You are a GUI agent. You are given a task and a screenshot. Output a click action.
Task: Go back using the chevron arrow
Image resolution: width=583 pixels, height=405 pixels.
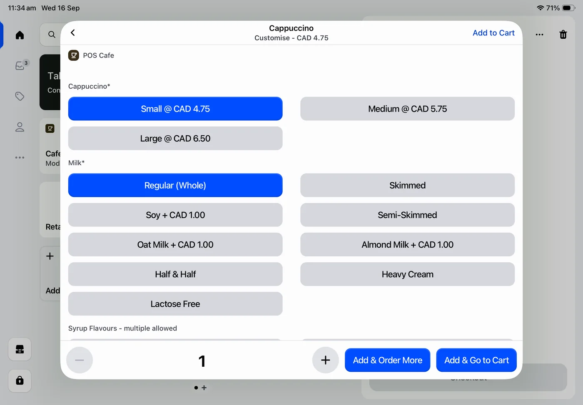(73, 33)
